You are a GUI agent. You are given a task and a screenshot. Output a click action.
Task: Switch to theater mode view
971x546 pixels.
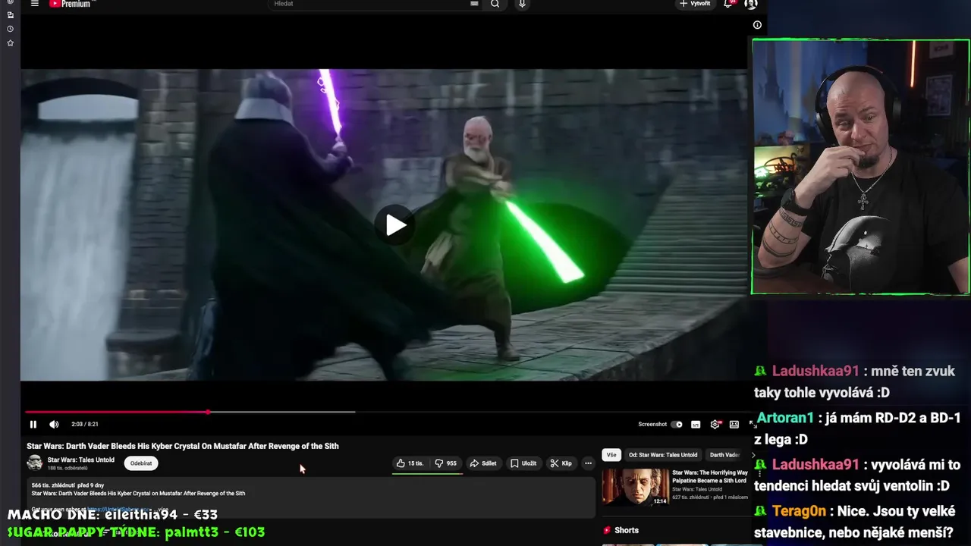pos(734,425)
